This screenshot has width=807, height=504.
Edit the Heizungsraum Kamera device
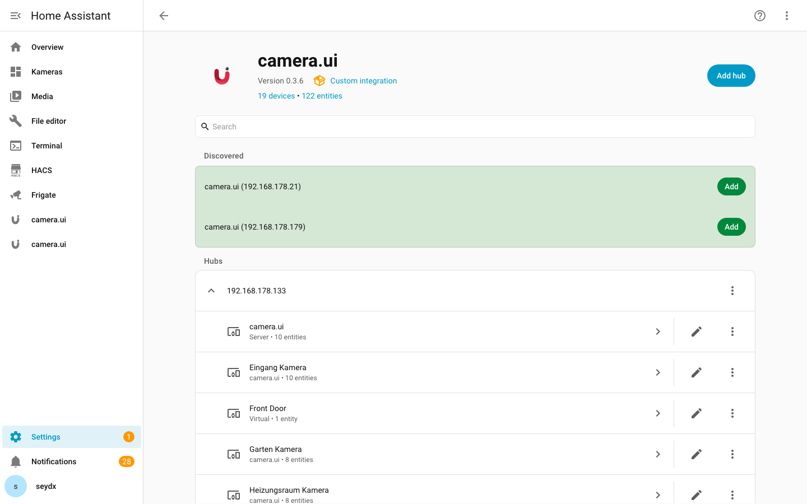[x=697, y=495]
